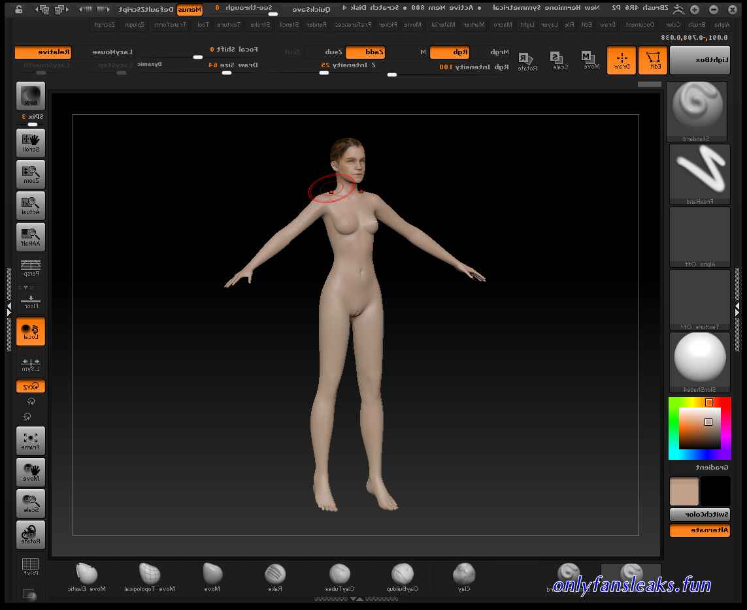747x610 pixels.
Task: Toggle Local rotation mode
Action: [x=31, y=330]
